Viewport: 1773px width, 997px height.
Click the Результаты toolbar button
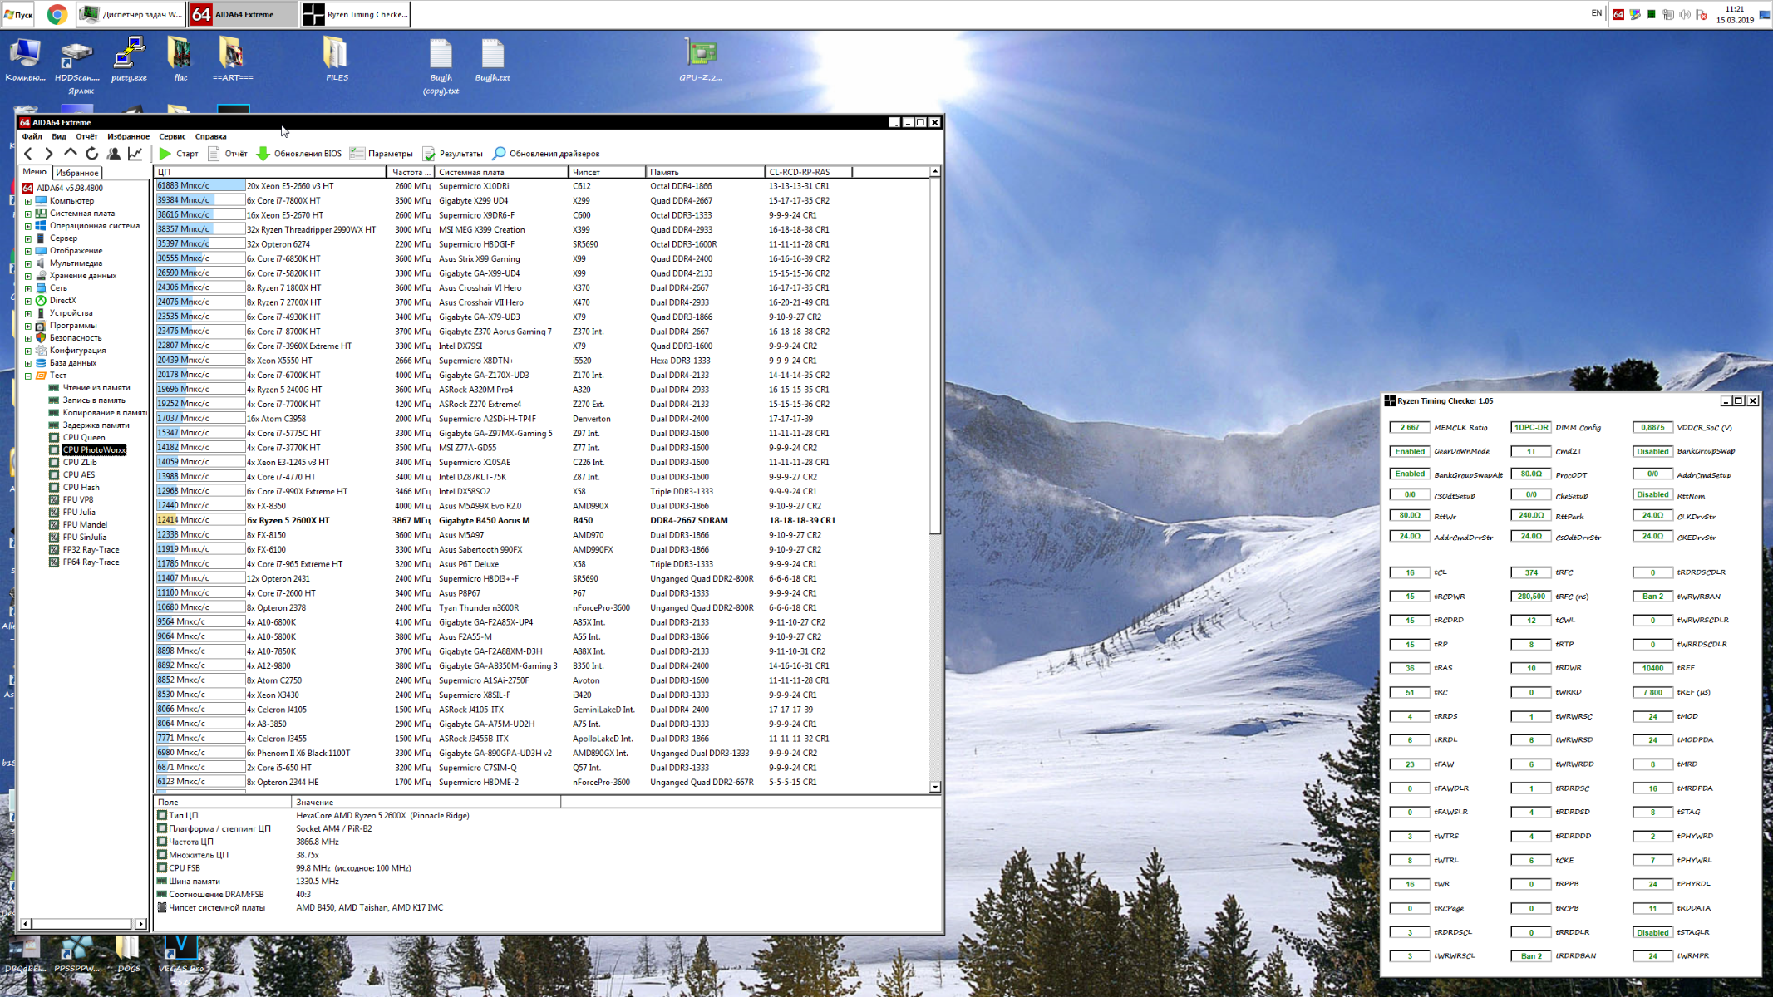point(453,154)
